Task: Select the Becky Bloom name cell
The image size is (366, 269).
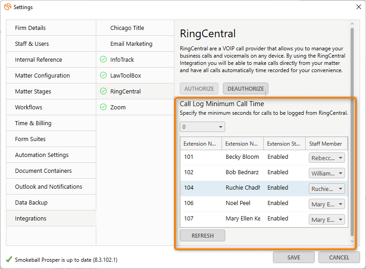Action: [242, 157]
